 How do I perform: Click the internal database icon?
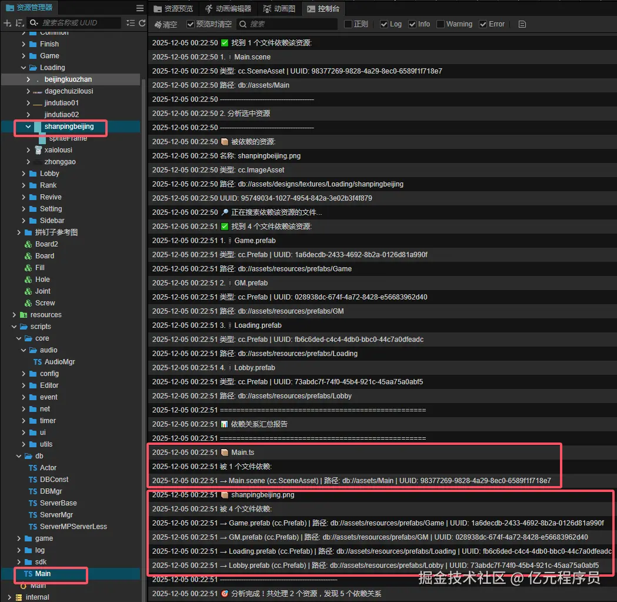click(18, 597)
